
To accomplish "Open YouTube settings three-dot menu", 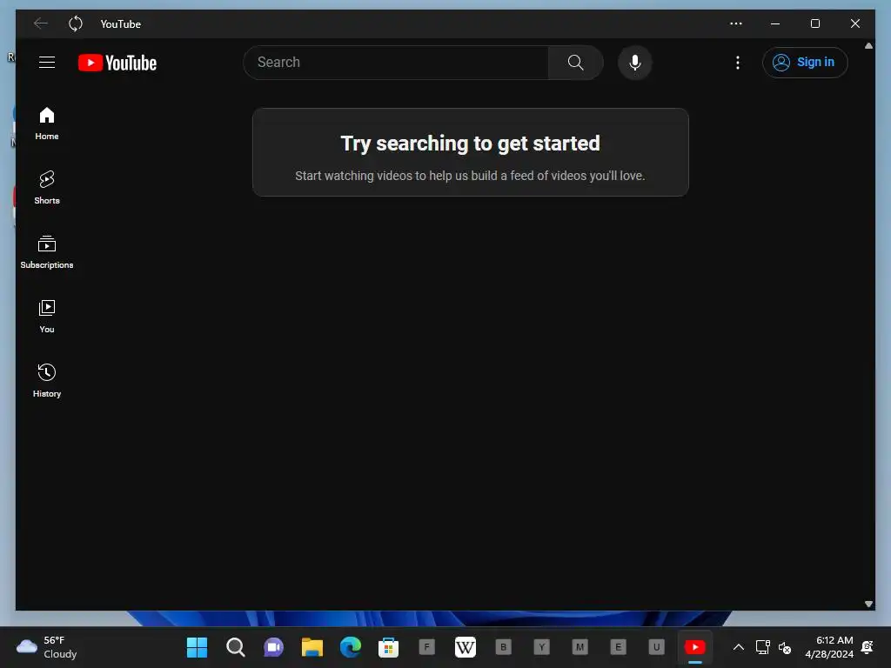I will click(738, 63).
